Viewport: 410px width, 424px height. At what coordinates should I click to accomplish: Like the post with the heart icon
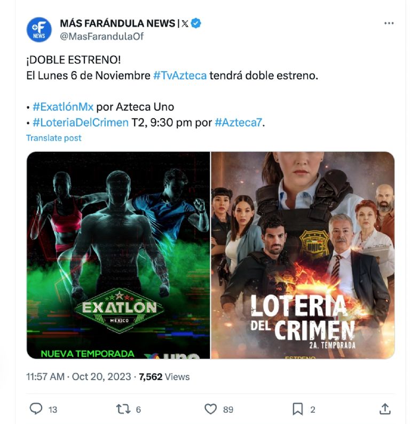click(210, 409)
